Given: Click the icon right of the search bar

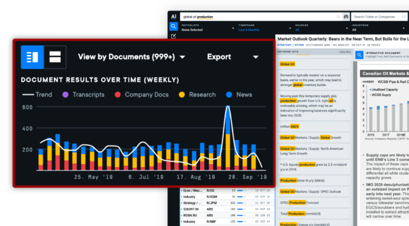Looking at the screenshot, I should (346, 17).
